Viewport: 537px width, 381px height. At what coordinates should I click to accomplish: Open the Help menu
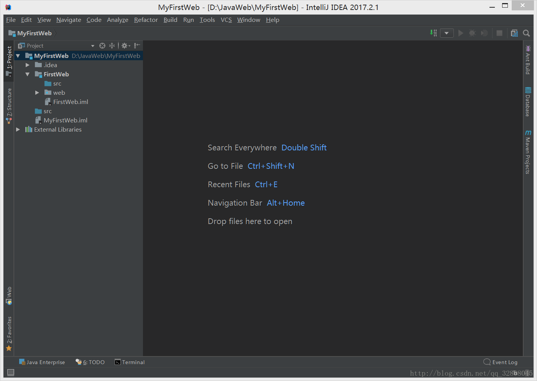click(x=273, y=20)
